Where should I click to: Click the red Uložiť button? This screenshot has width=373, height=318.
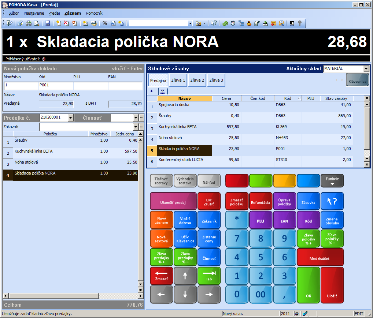pyautogui.click(x=332, y=285)
